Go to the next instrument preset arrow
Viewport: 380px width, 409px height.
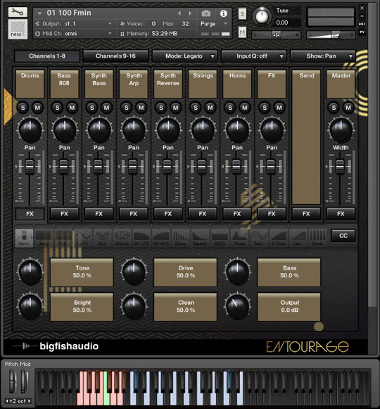coord(190,13)
